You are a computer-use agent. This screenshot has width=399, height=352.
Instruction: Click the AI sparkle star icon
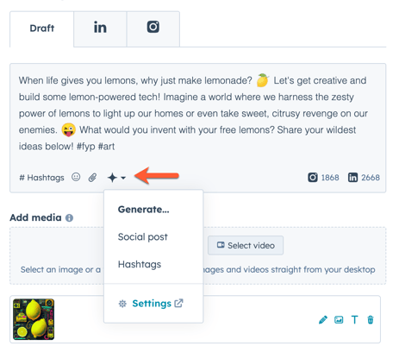pos(112,178)
